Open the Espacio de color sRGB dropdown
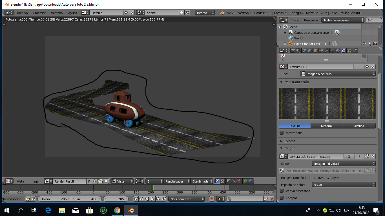 click(x=344, y=185)
